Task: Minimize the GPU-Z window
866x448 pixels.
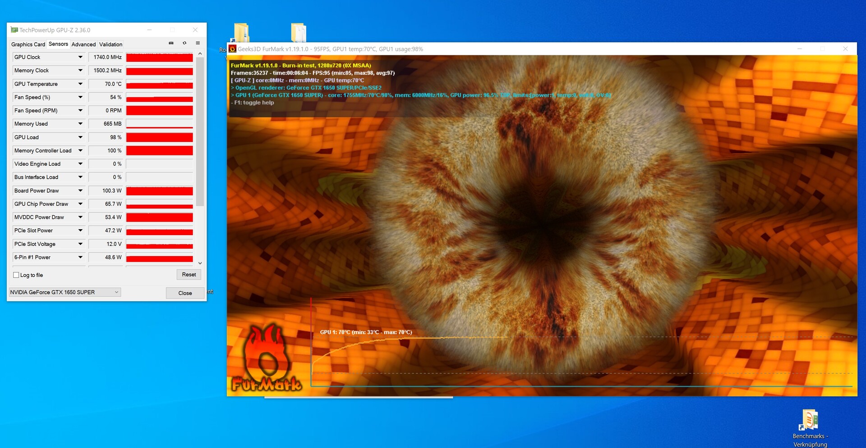Action: tap(149, 30)
